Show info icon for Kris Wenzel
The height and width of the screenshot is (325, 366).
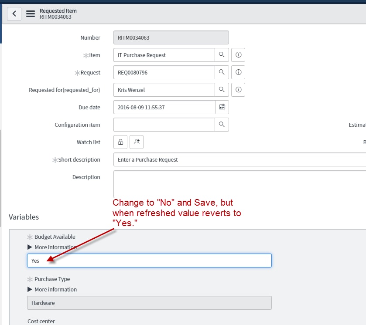pyautogui.click(x=238, y=90)
